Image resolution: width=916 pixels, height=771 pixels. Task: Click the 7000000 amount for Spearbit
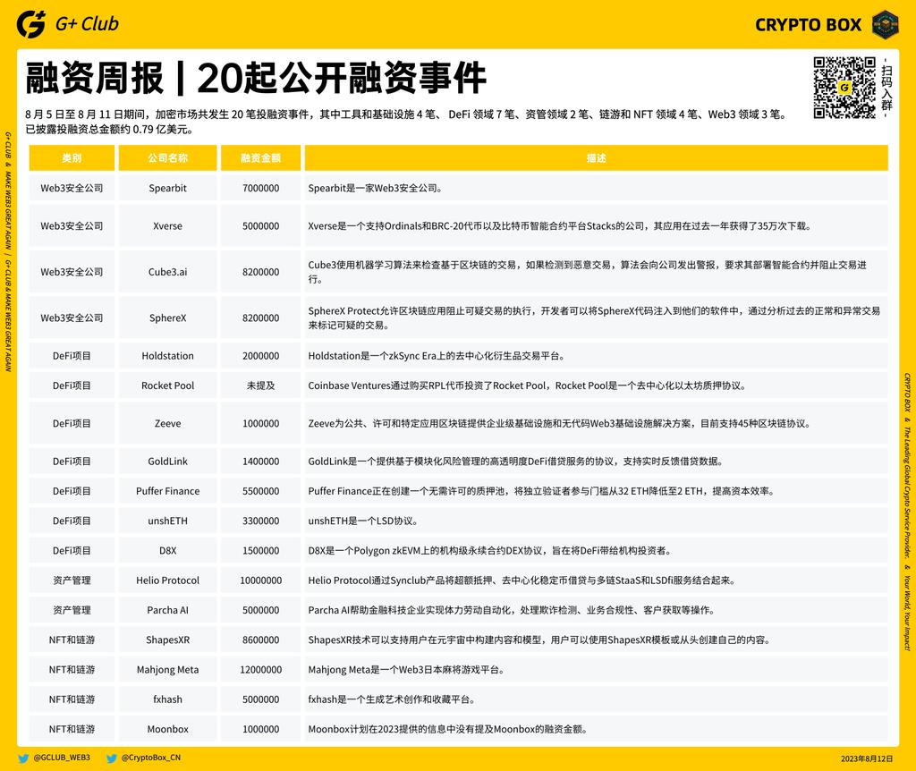pos(260,188)
